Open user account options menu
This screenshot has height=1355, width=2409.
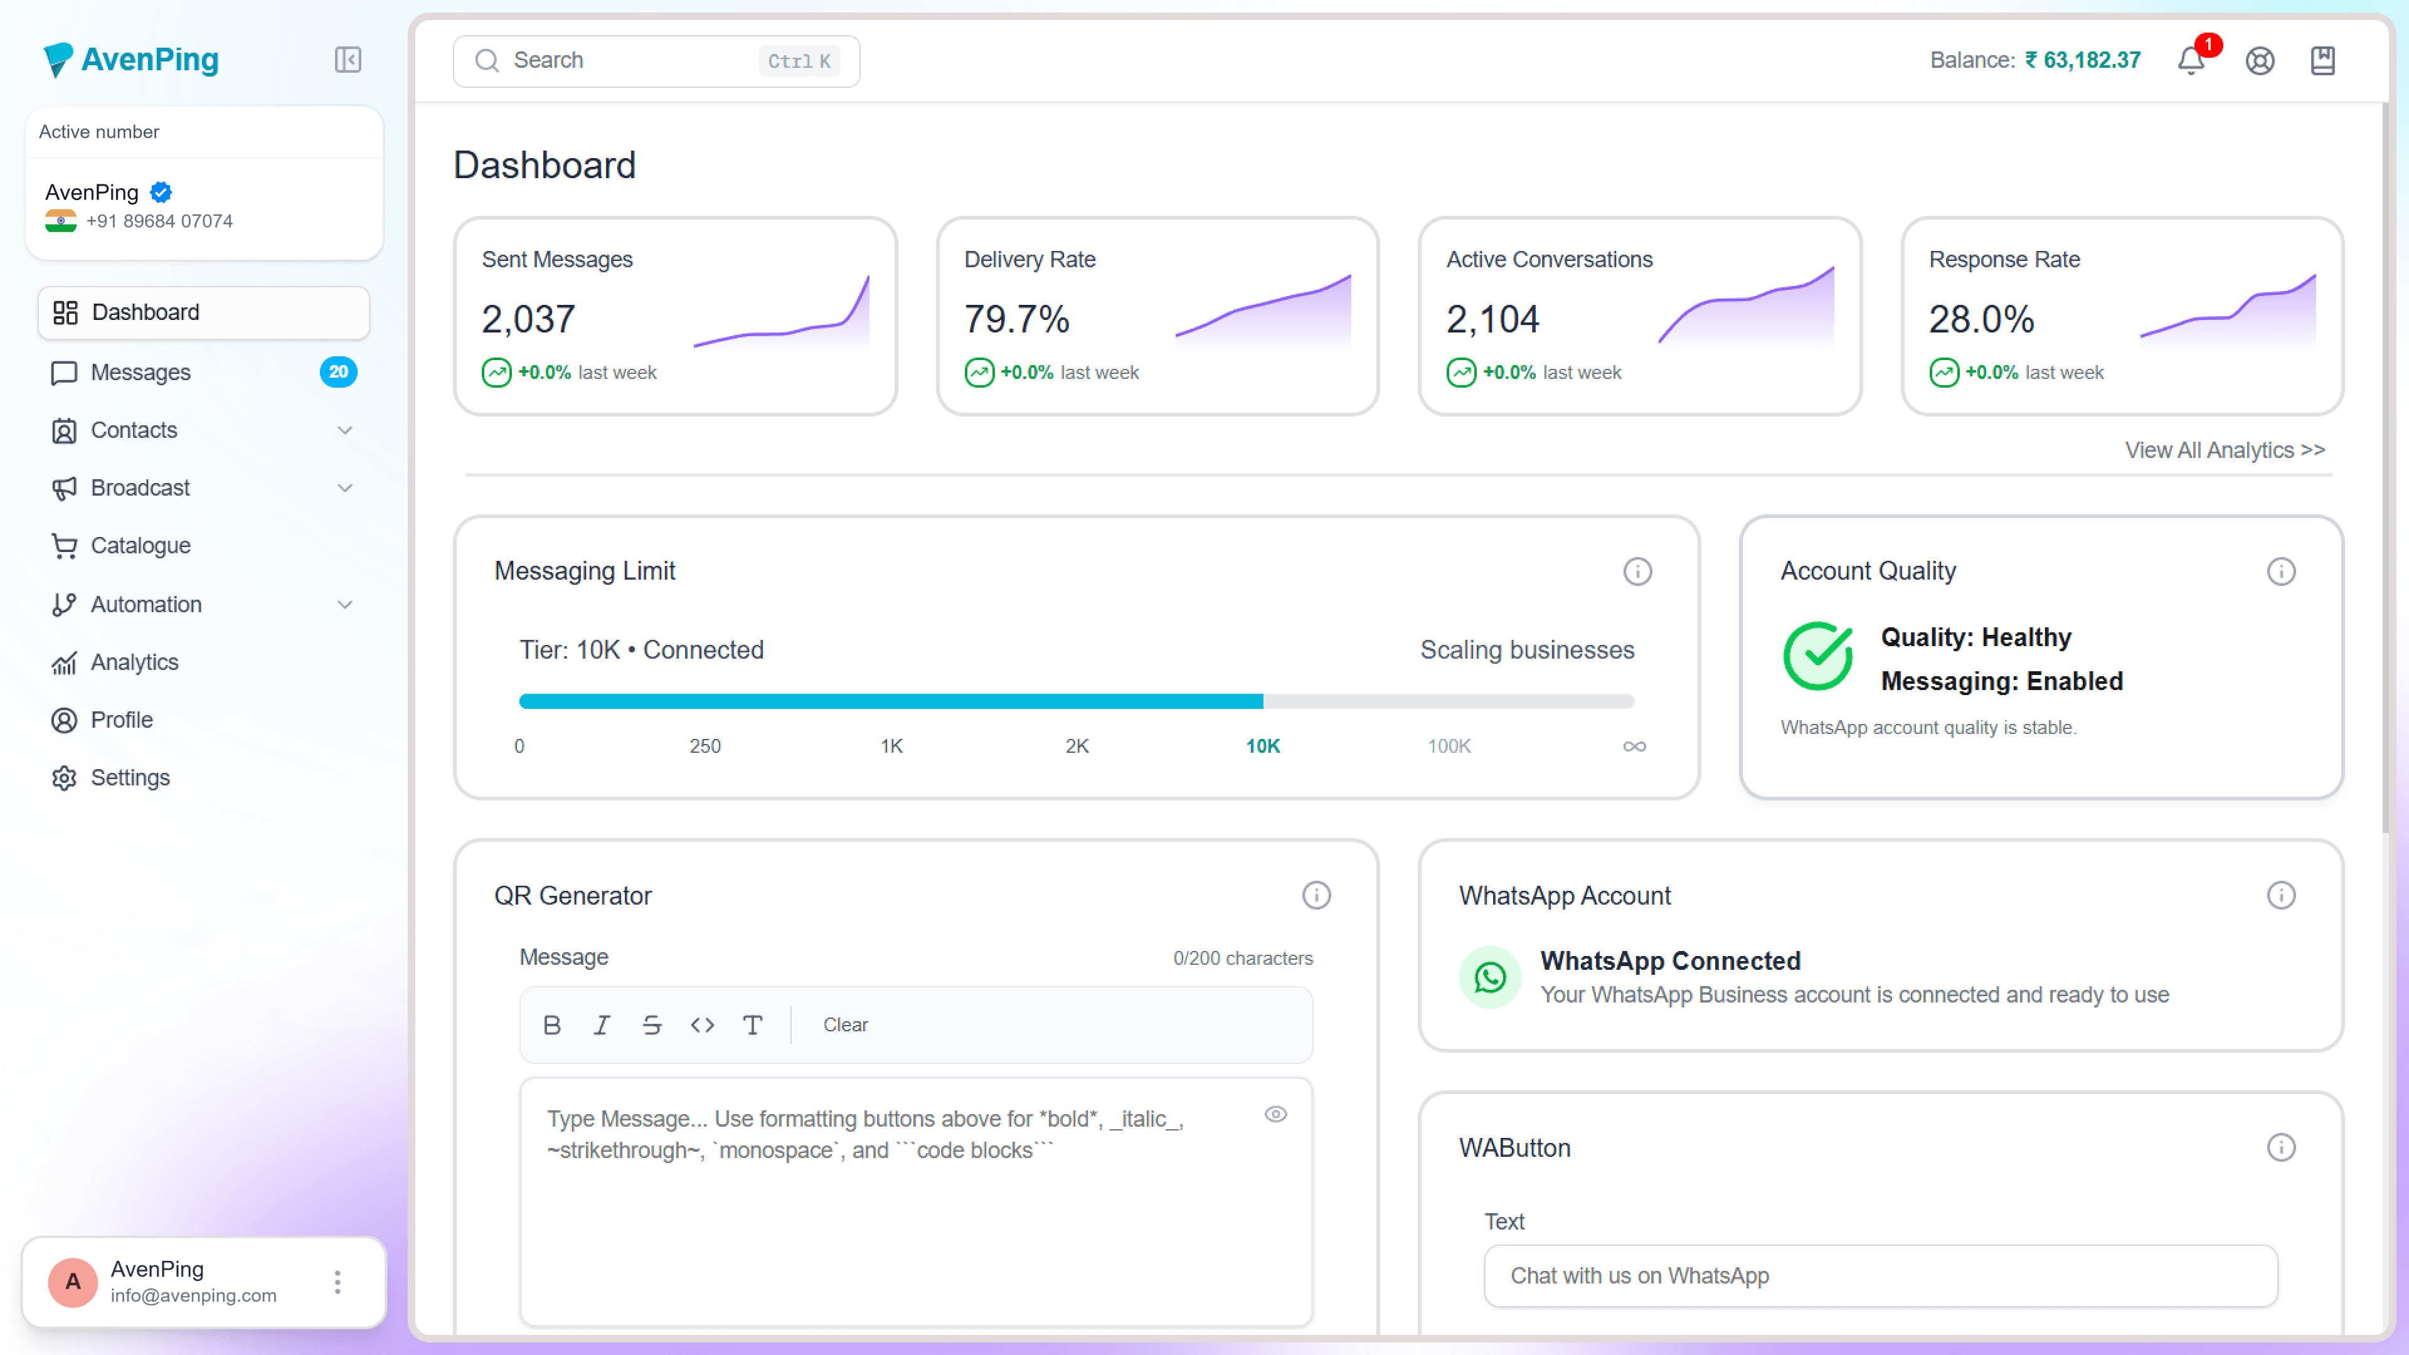pos(338,1282)
